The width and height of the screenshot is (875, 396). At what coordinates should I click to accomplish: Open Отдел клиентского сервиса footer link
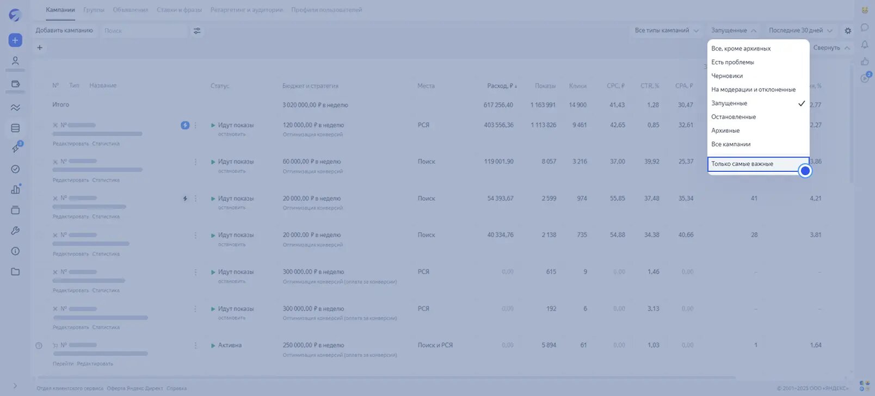[x=70, y=388]
